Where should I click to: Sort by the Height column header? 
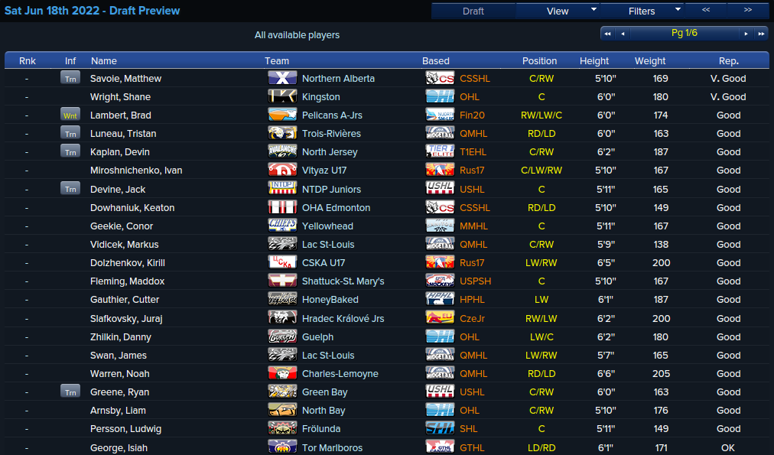pos(594,60)
